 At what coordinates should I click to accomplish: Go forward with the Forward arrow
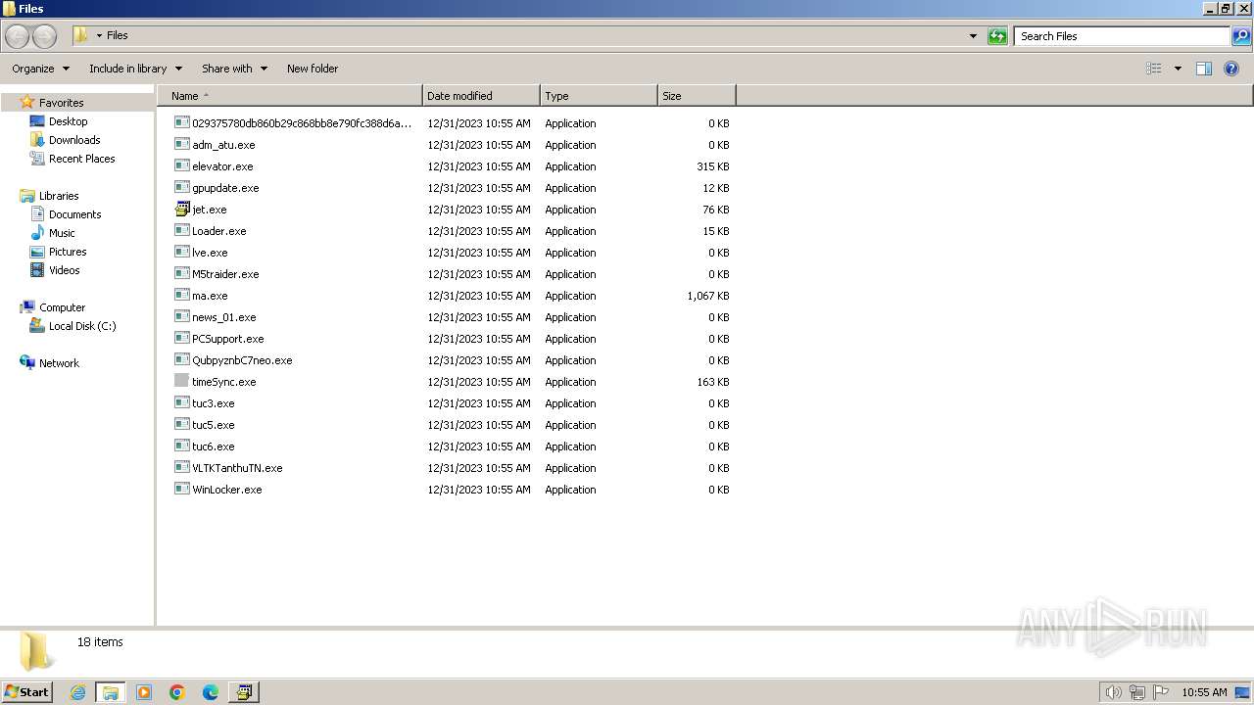point(45,36)
